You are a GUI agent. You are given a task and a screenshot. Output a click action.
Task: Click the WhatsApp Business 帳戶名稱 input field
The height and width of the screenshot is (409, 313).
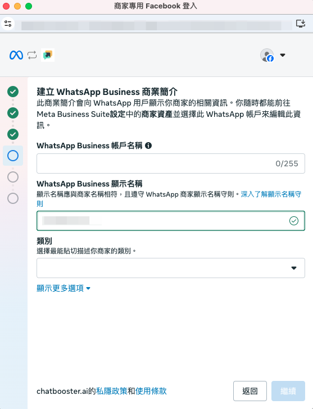click(x=171, y=163)
